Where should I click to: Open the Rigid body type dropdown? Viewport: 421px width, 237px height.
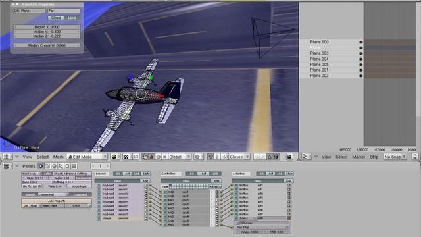(x=32, y=174)
